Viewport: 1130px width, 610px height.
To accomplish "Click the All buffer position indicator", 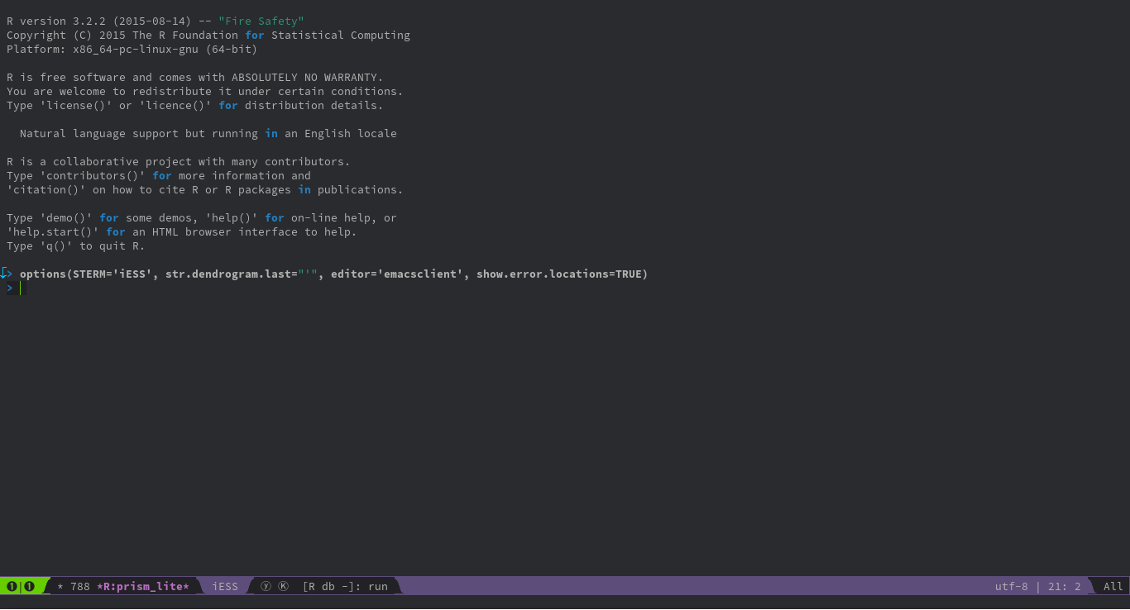I will pyautogui.click(x=1113, y=586).
